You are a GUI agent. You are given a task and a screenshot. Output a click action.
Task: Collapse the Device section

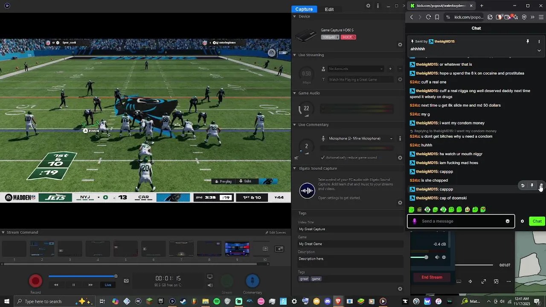tap(294, 16)
